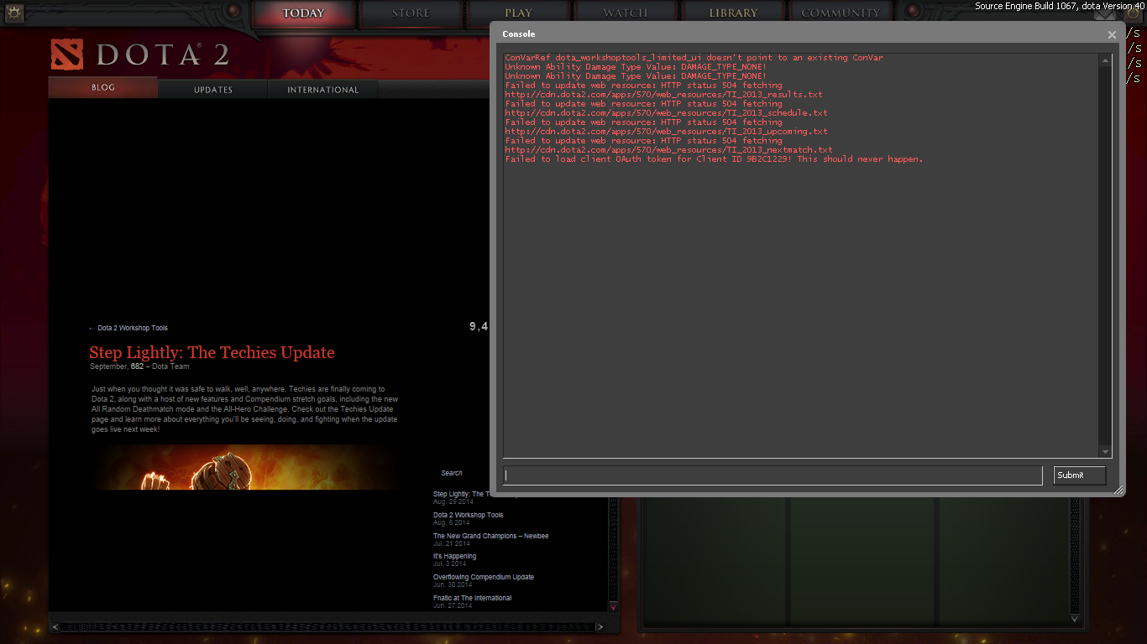Click the blog Search field
This screenshot has width=1147, height=644.
coord(452,473)
